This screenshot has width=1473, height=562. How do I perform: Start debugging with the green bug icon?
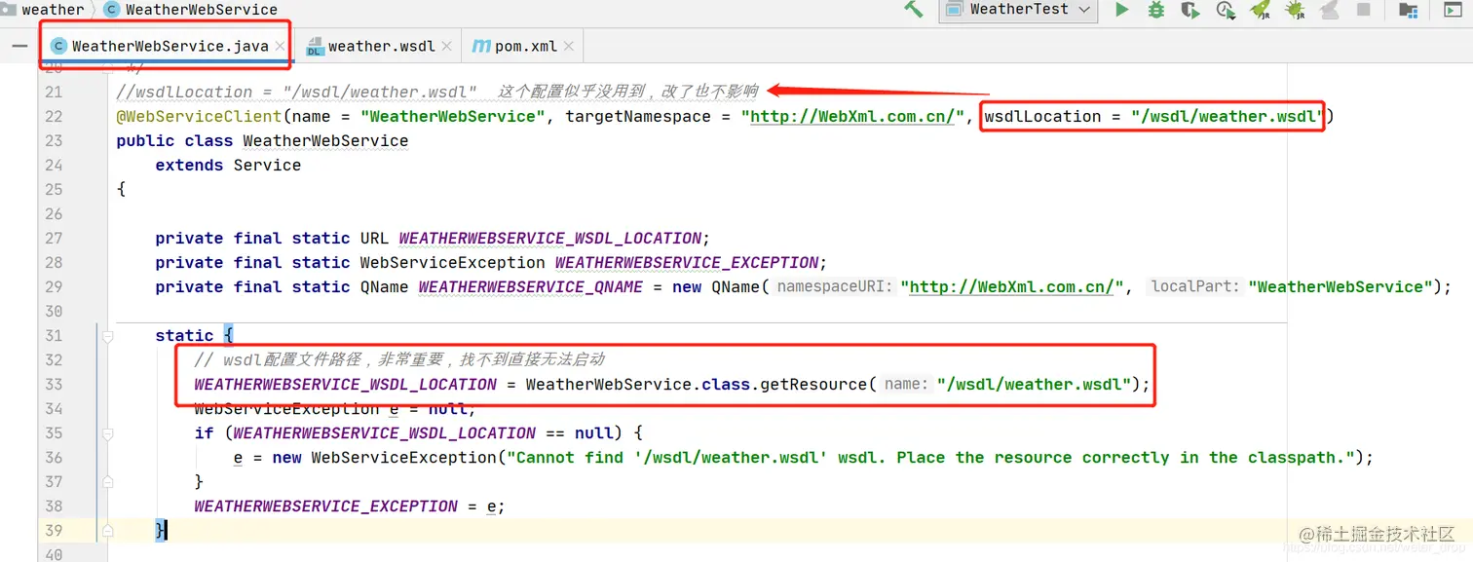(1155, 10)
